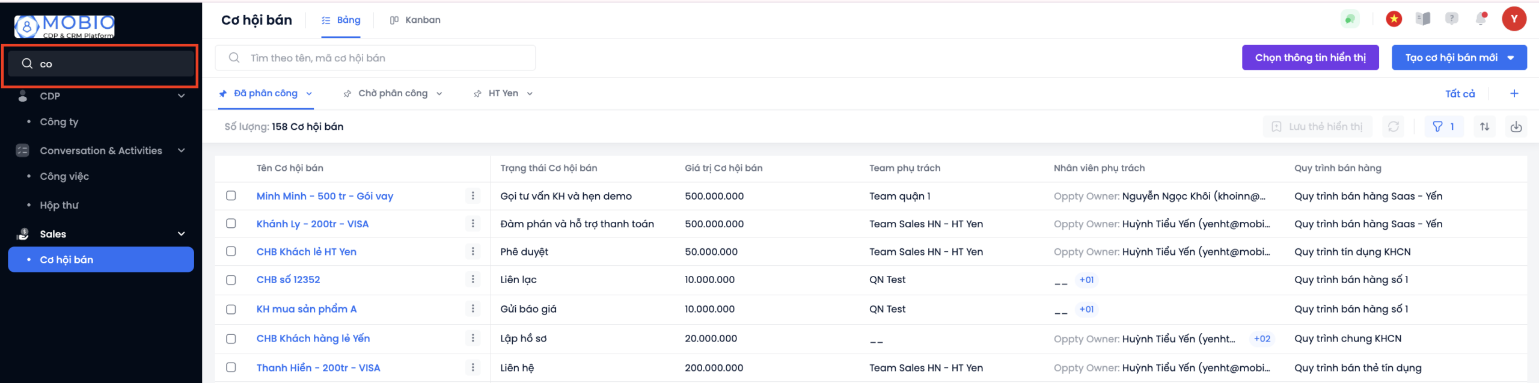Screen dimensions: 1539x383
Task: Open the Vietnam flag language selector
Action: (x=1394, y=19)
